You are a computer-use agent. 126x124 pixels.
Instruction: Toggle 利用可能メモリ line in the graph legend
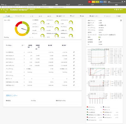point(107,112)
